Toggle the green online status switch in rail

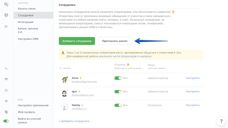pyautogui.click(x=6, y=121)
